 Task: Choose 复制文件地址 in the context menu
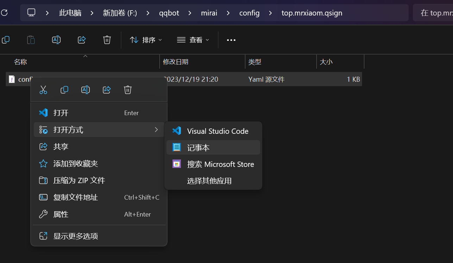point(99,197)
